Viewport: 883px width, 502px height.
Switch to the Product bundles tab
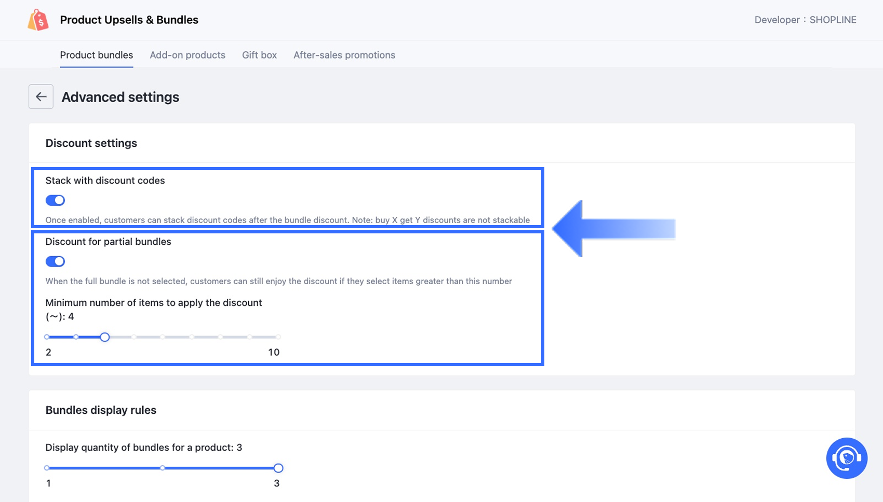[x=97, y=55]
